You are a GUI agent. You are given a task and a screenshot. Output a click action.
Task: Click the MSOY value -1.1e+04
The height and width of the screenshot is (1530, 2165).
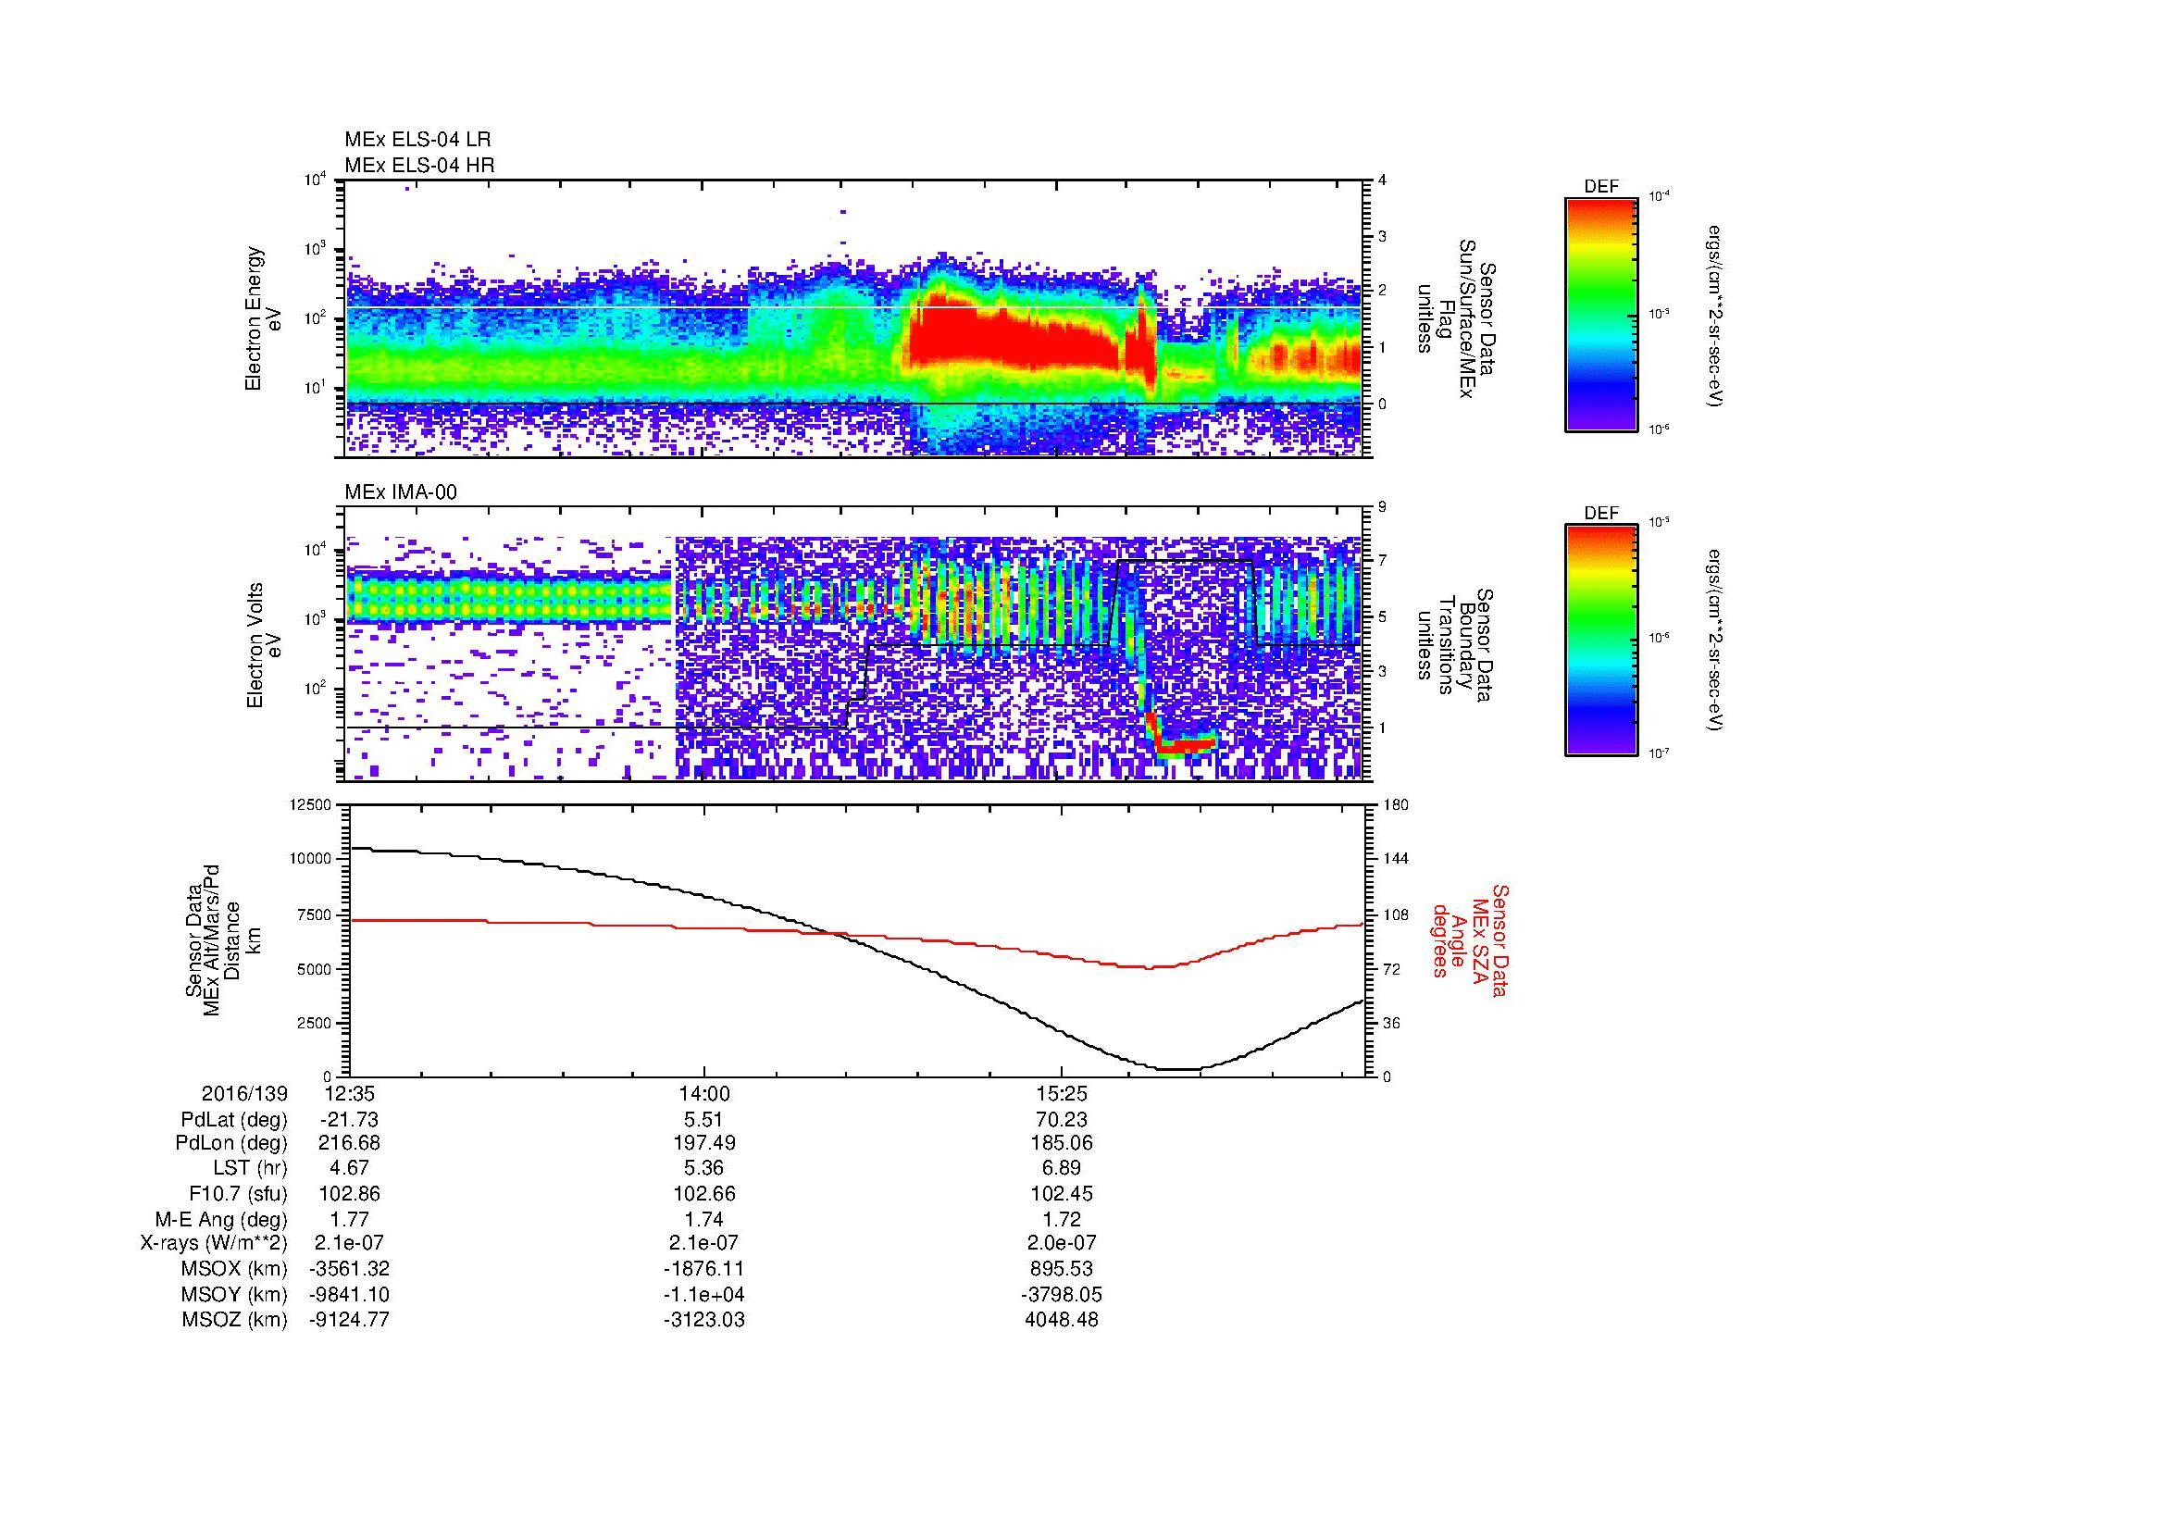(704, 1294)
